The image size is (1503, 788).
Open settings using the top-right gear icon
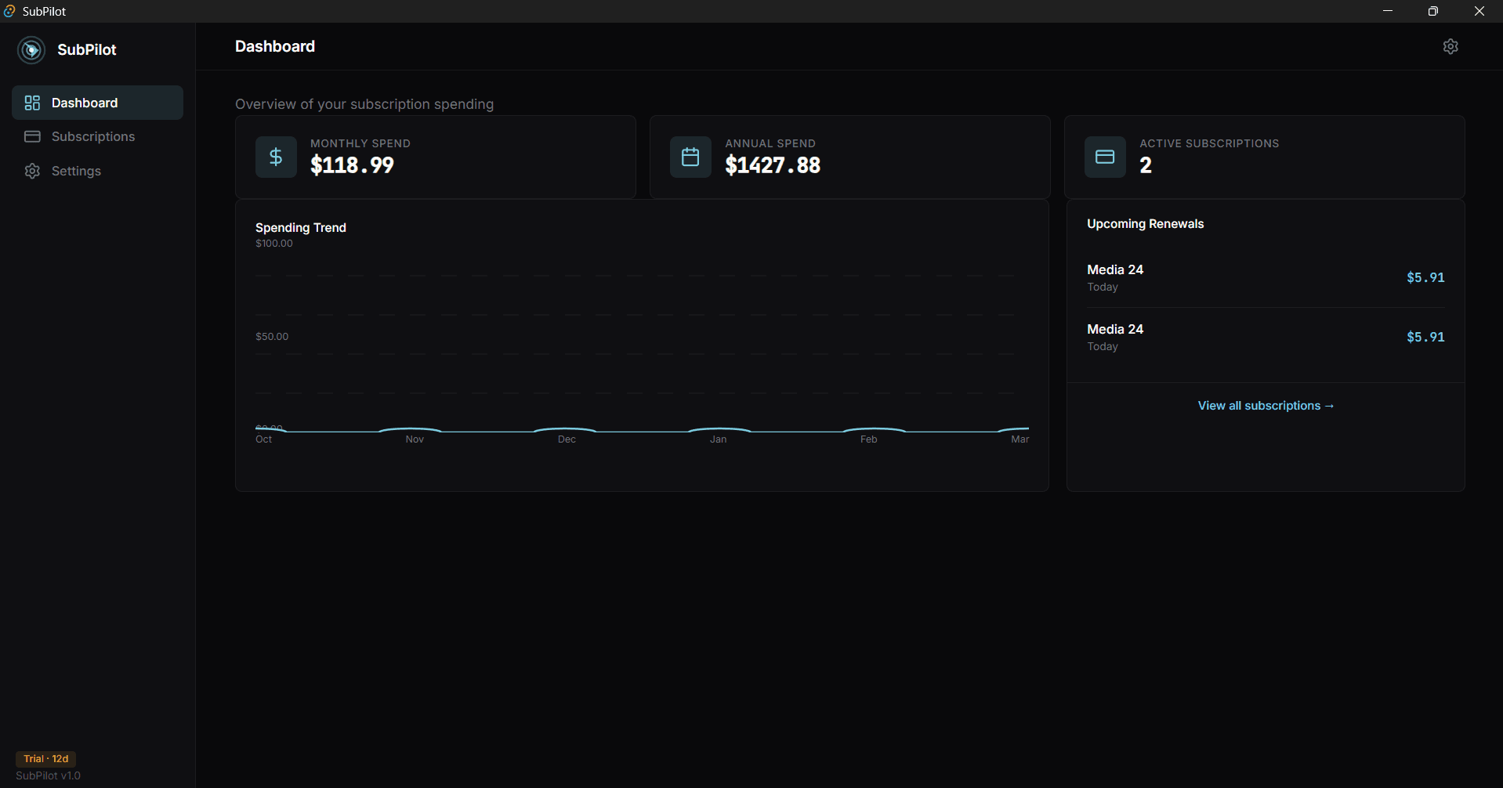pyautogui.click(x=1450, y=46)
